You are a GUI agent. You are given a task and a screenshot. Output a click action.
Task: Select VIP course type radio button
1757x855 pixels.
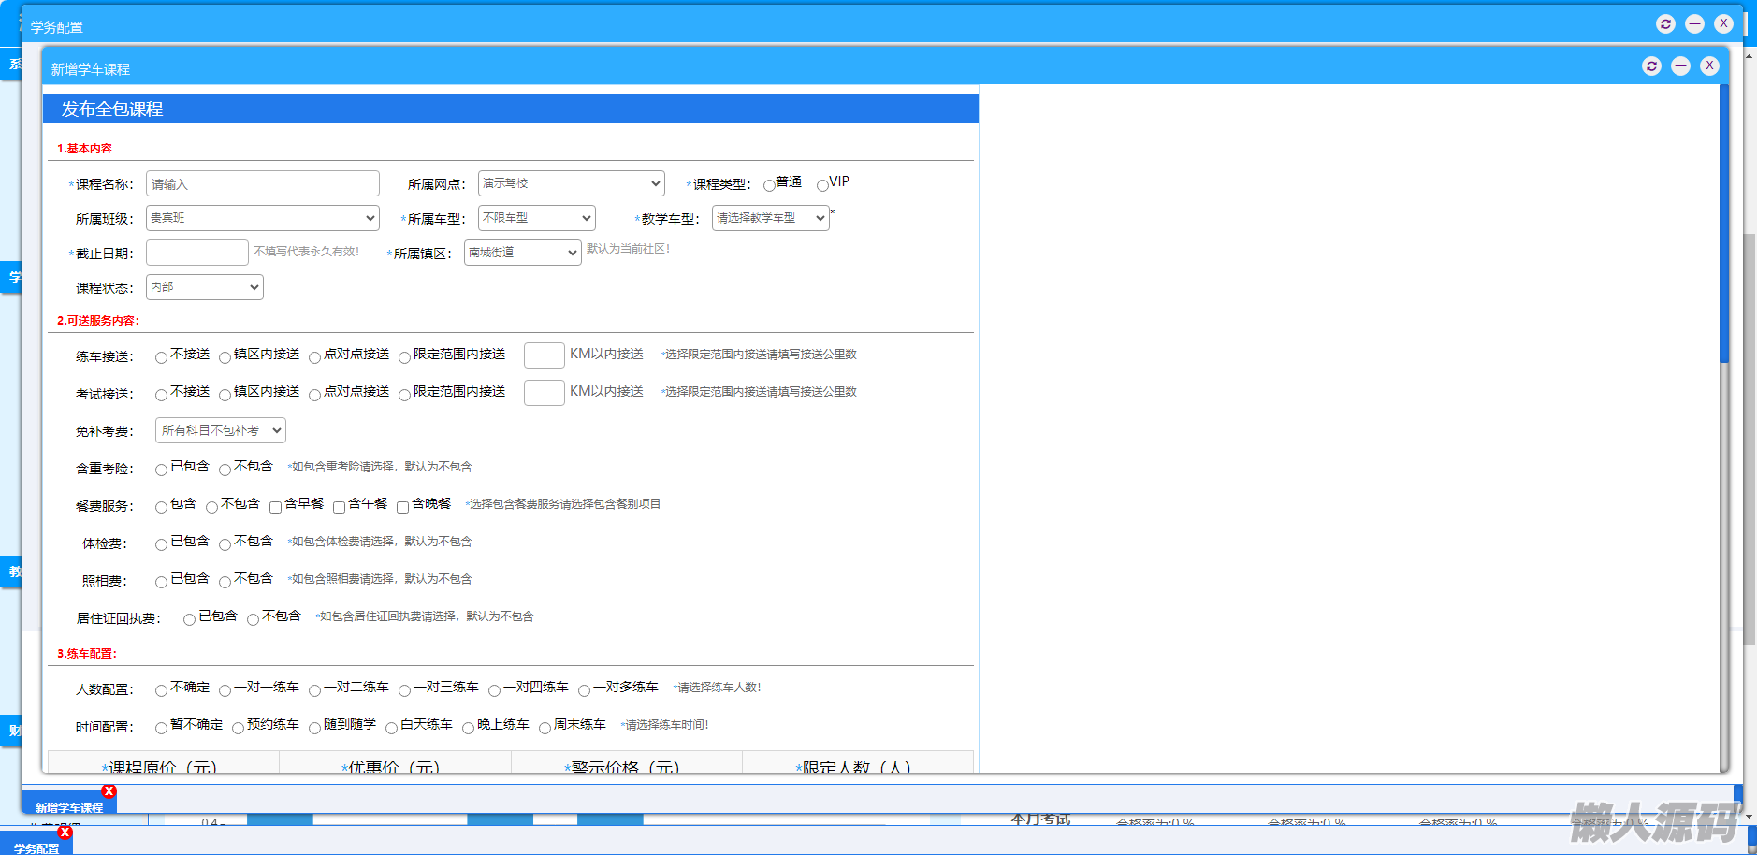coord(822,185)
